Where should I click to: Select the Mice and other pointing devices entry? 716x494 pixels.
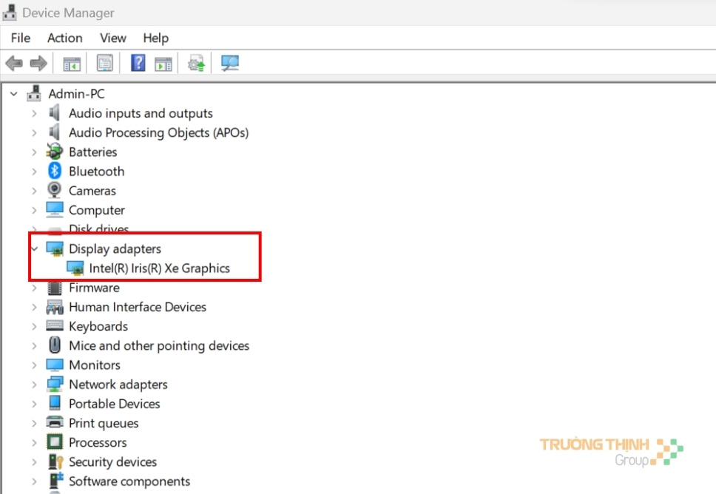tap(158, 345)
